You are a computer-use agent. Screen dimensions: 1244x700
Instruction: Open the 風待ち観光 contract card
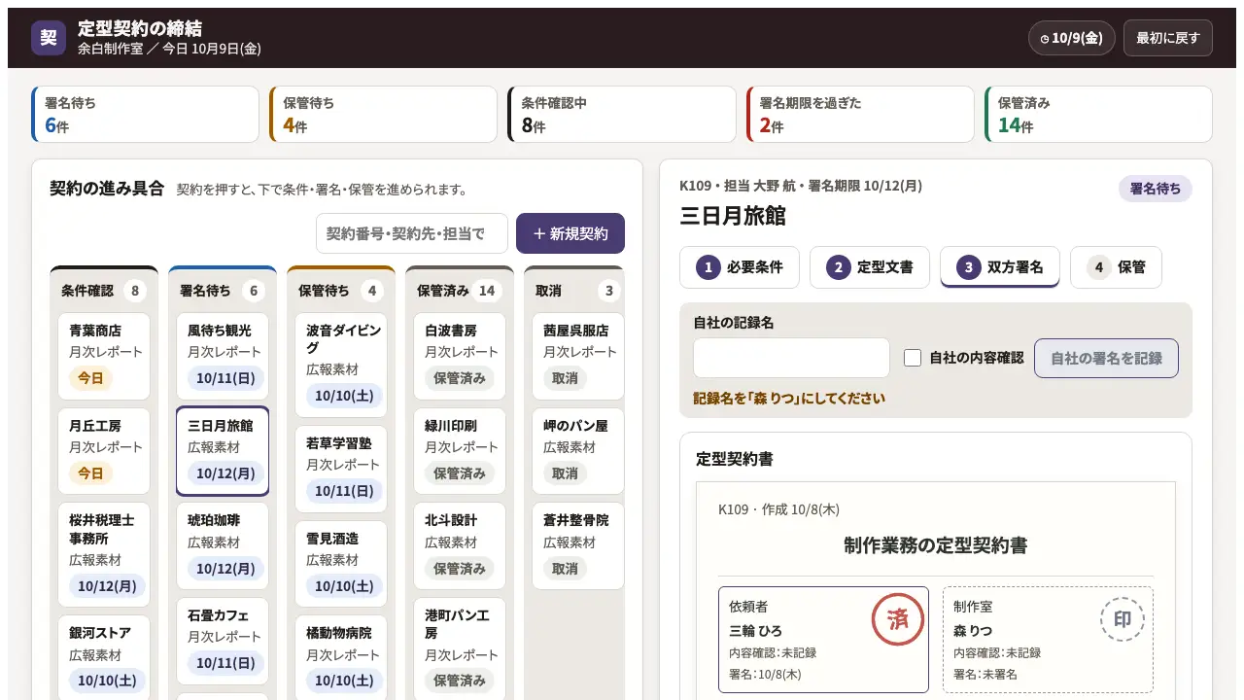pyautogui.click(x=223, y=356)
